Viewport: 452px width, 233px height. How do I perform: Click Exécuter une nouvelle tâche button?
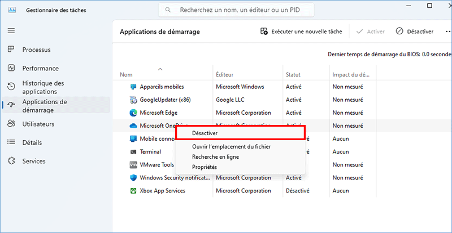click(x=301, y=32)
